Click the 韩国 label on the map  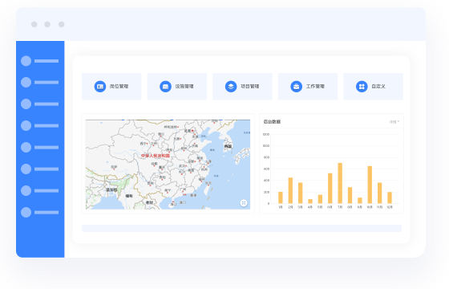point(228,146)
